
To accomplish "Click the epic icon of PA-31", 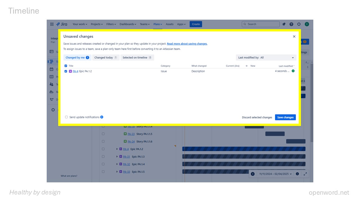I will pos(121,157).
